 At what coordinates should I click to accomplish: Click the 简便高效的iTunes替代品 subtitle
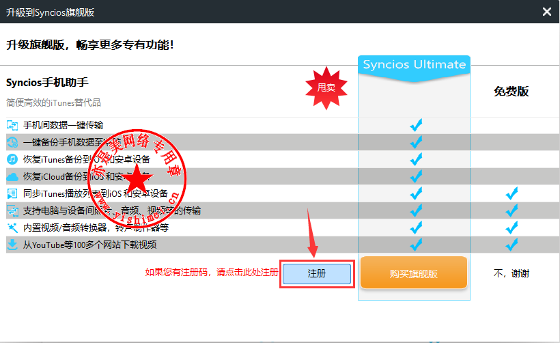[53, 103]
